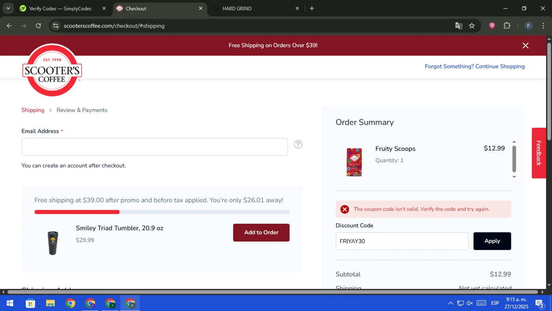This screenshot has height=311, width=552.
Task: Dismiss the free shipping banner with X
Action: click(x=526, y=46)
